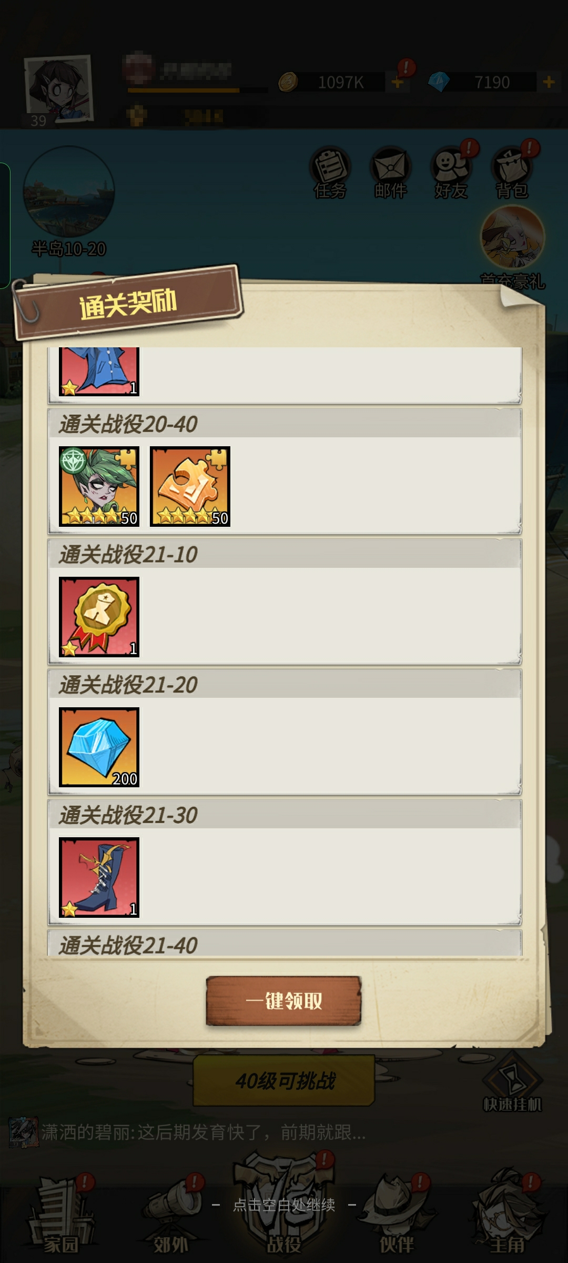568x1263 pixels.
Task: Open the 任务 quests icon
Action: pos(330,173)
